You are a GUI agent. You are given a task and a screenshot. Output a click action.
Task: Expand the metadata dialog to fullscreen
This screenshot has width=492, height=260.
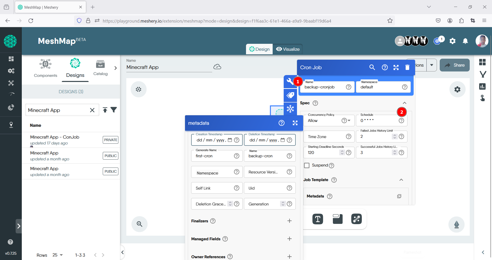click(x=295, y=123)
